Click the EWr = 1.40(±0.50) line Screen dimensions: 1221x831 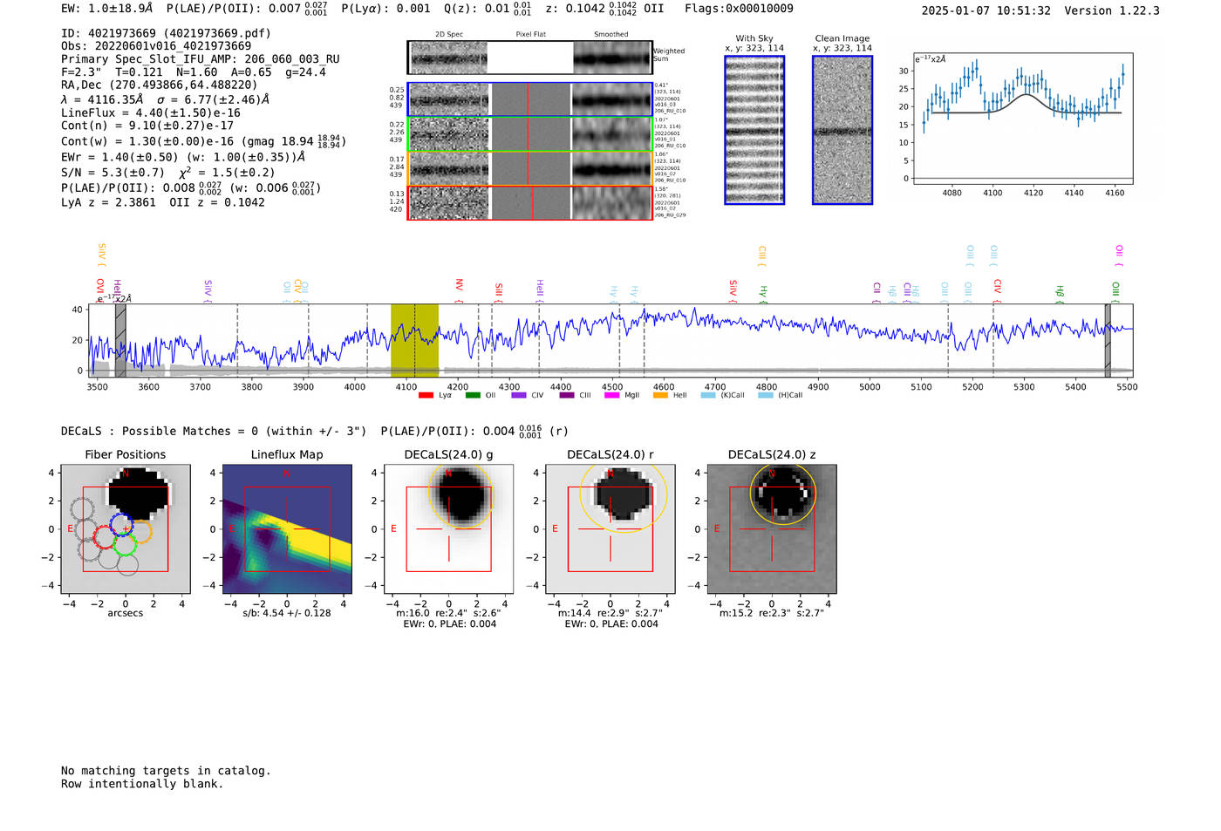[183, 157]
